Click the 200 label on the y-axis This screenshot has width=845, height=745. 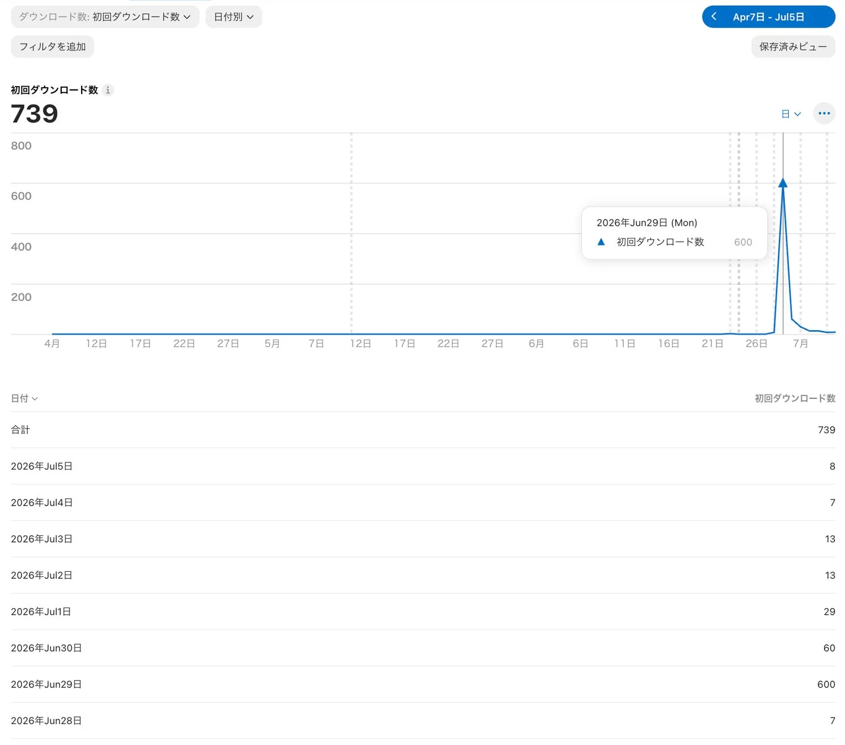pos(21,297)
